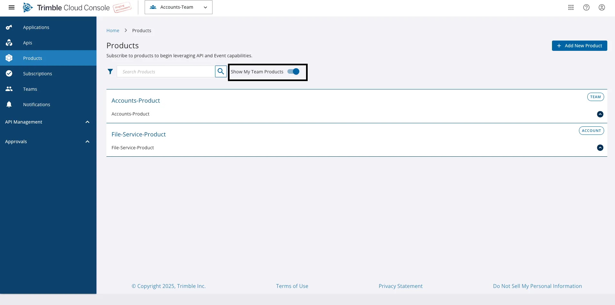Open the Terms of Use link
Viewport: 615px width, 305px height.
(x=292, y=286)
